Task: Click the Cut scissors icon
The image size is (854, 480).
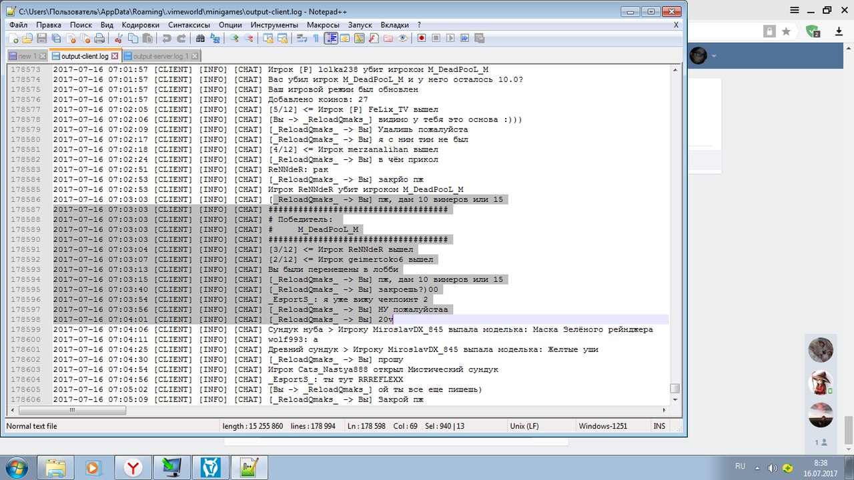Action: 119,39
